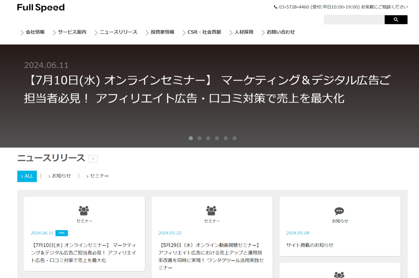Click the 03-5728-4460 phone number text
419x278 pixels.
(x=294, y=7)
